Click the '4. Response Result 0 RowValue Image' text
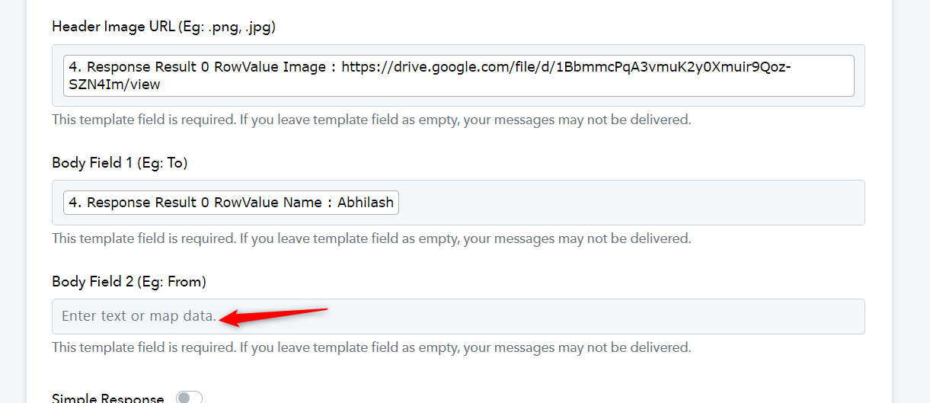The image size is (930, 403). [197, 67]
